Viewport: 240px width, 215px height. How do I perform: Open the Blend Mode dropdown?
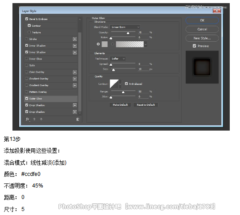(125, 27)
